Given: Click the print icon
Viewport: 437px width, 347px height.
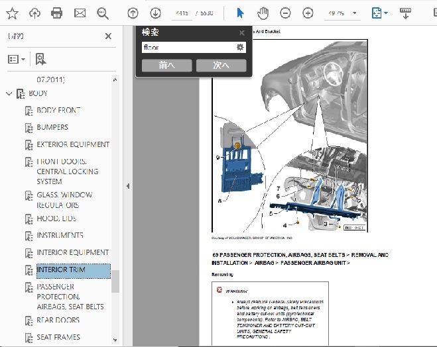Looking at the screenshot, I should (x=56, y=13).
